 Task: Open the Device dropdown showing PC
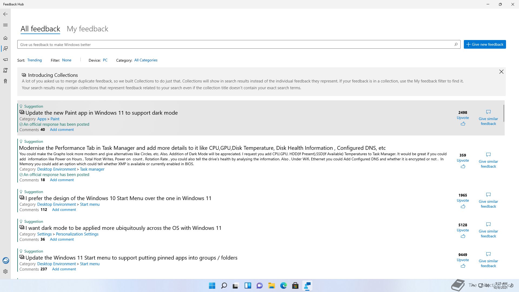(105, 60)
